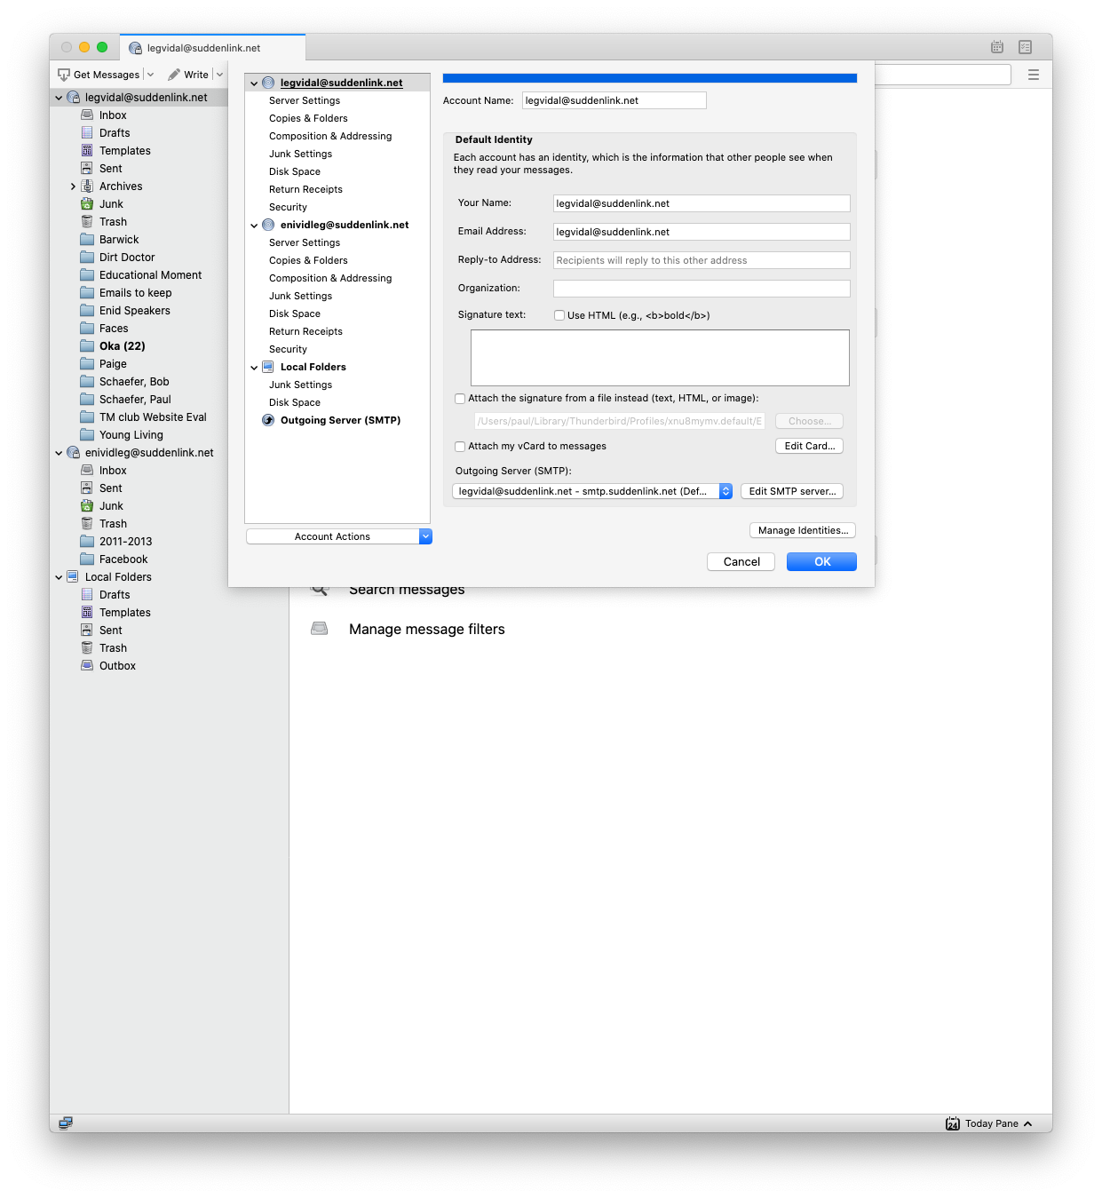
Task: Open Copies & Folders under legvidal account
Action: point(308,118)
